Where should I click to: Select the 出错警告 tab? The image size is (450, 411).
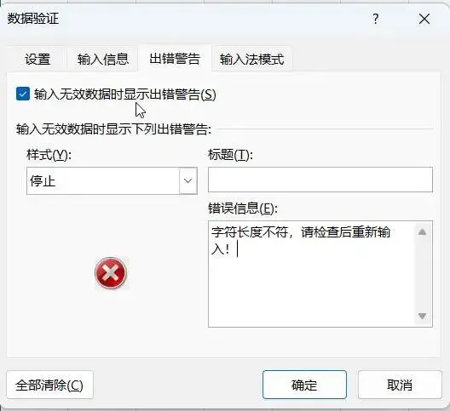coord(175,59)
